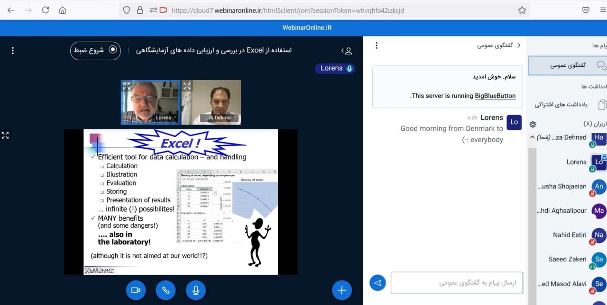Click Lorens avatar in chat message

514,122
